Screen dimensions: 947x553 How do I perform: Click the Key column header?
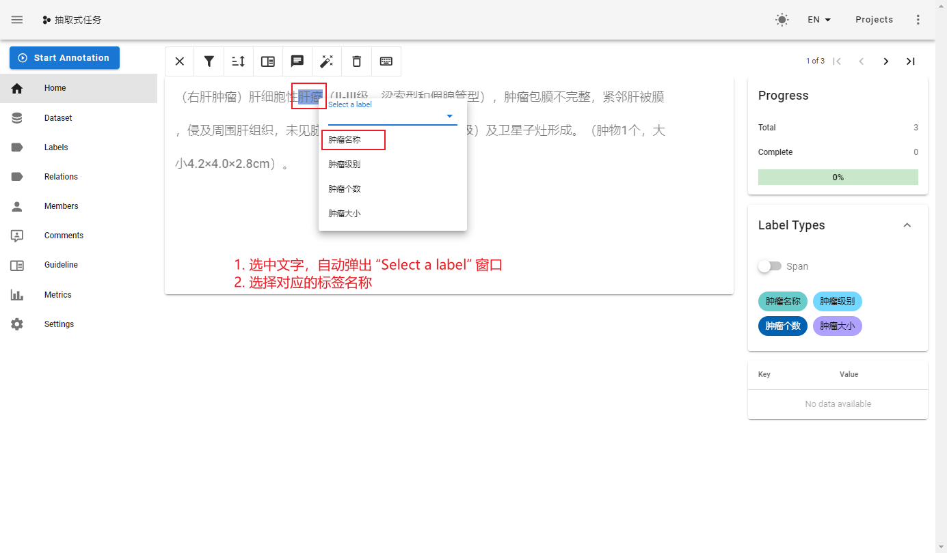click(764, 374)
